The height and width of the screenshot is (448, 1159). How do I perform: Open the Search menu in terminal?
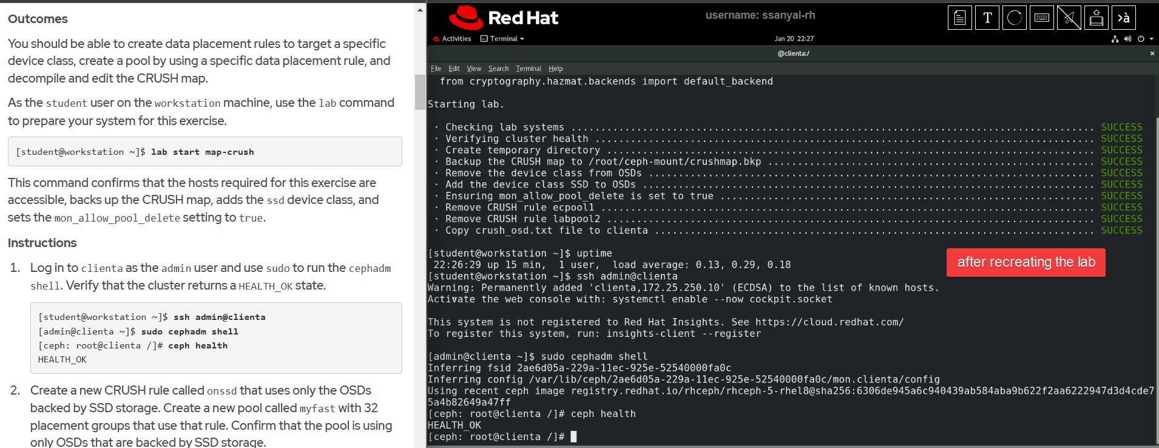click(x=498, y=69)
